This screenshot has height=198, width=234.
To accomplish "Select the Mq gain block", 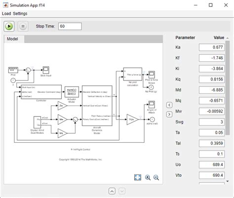I will 62,133.
